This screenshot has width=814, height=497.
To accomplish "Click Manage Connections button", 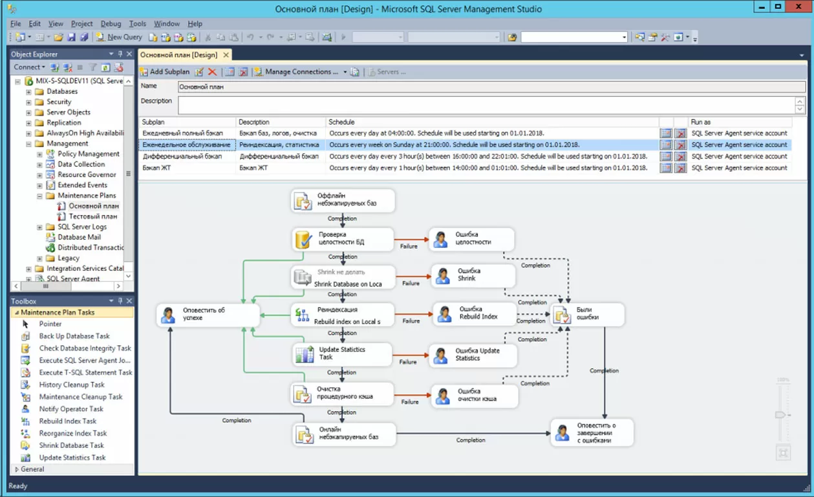I will [x=296, y=72].
